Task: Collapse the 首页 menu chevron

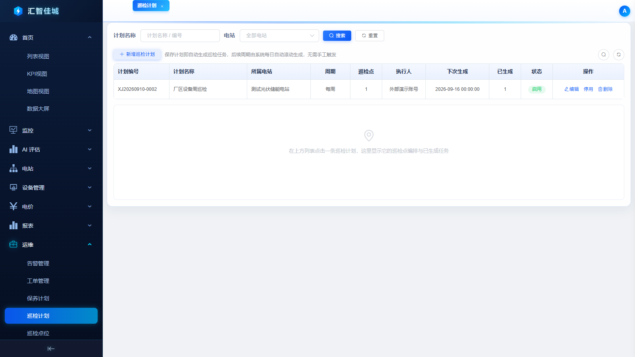Action: [x=90, y=37]
